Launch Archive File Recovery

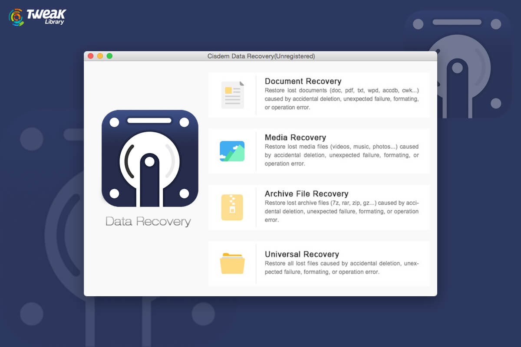pyautogui.click(x=319, y=207)
